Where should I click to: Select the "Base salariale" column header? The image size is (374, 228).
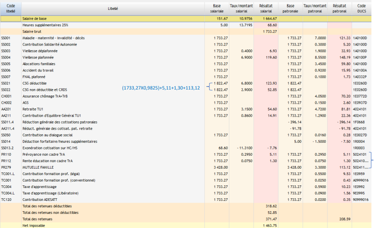217,8
